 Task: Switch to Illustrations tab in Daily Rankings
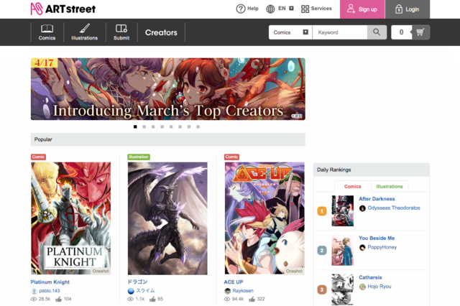point(390,187)
